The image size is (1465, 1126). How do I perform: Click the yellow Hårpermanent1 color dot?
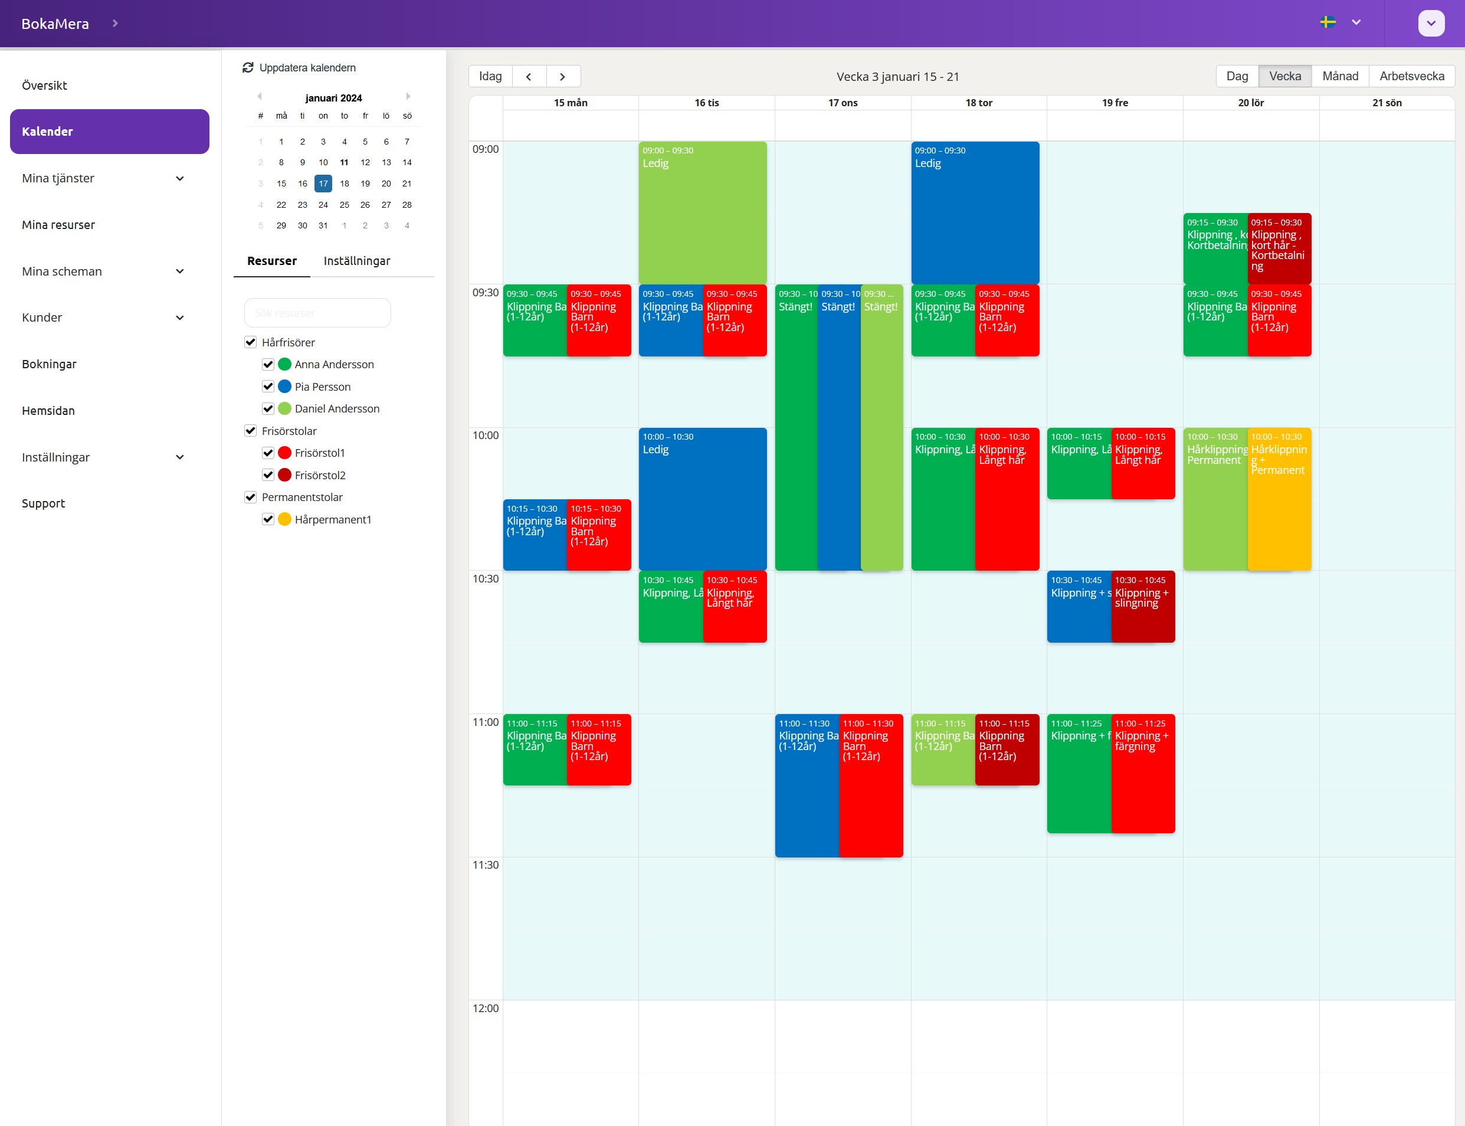tap(285, 519)
